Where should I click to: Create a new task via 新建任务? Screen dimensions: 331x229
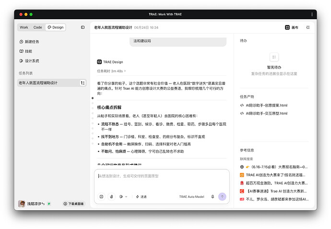tap(29, 42)
